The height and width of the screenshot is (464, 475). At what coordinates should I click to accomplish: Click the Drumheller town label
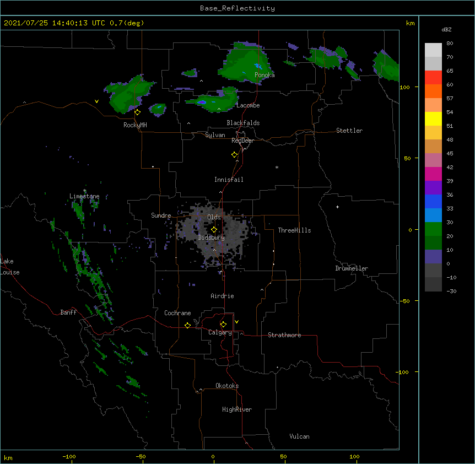(x=352, y=268)
